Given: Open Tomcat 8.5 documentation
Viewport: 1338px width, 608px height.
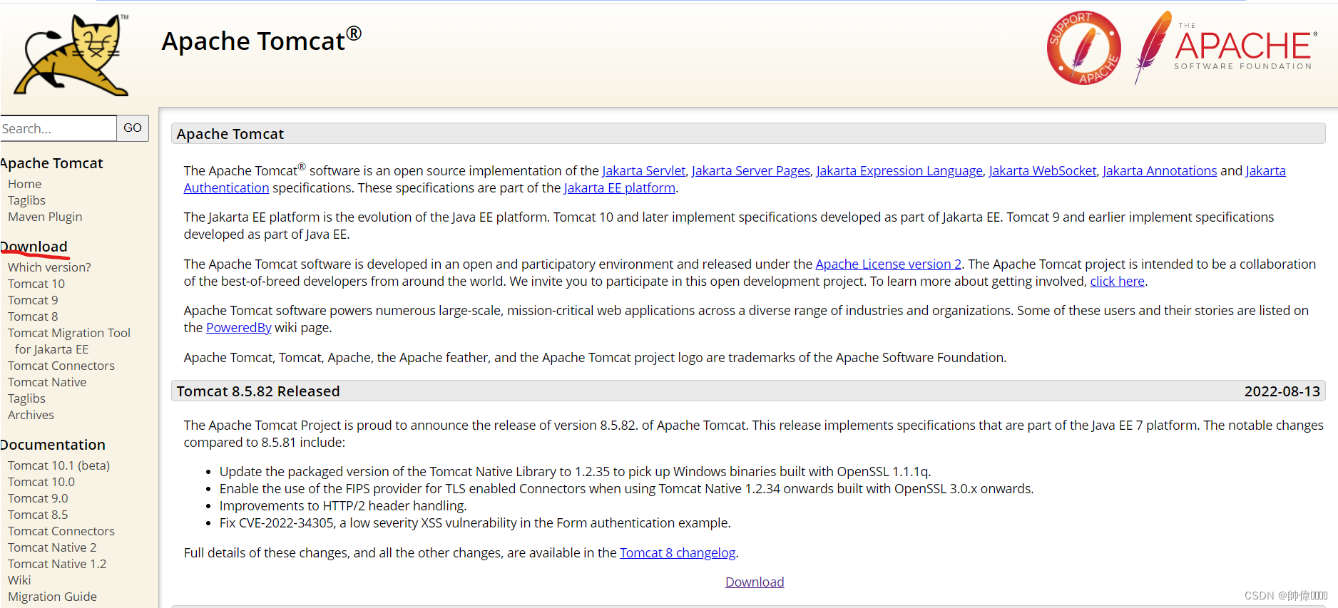Looking at the screenshot, I should click(x=38, y=515).
